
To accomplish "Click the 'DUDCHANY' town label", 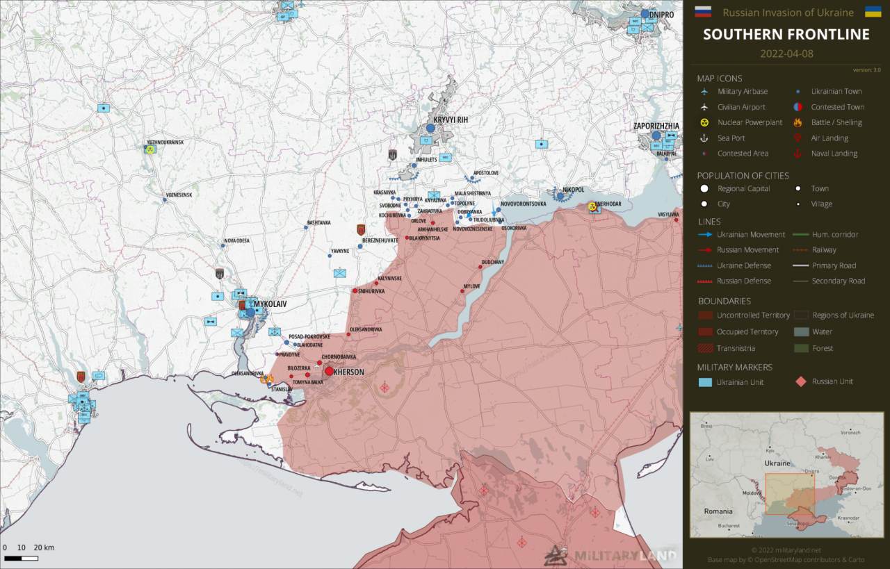I will [493, 262].
